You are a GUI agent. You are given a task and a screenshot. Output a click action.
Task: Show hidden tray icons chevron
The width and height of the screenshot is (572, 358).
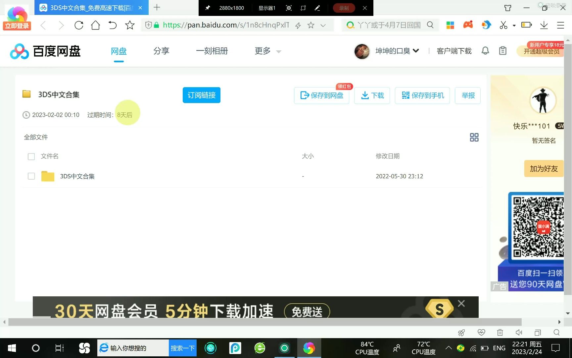(x=449, y=348)
